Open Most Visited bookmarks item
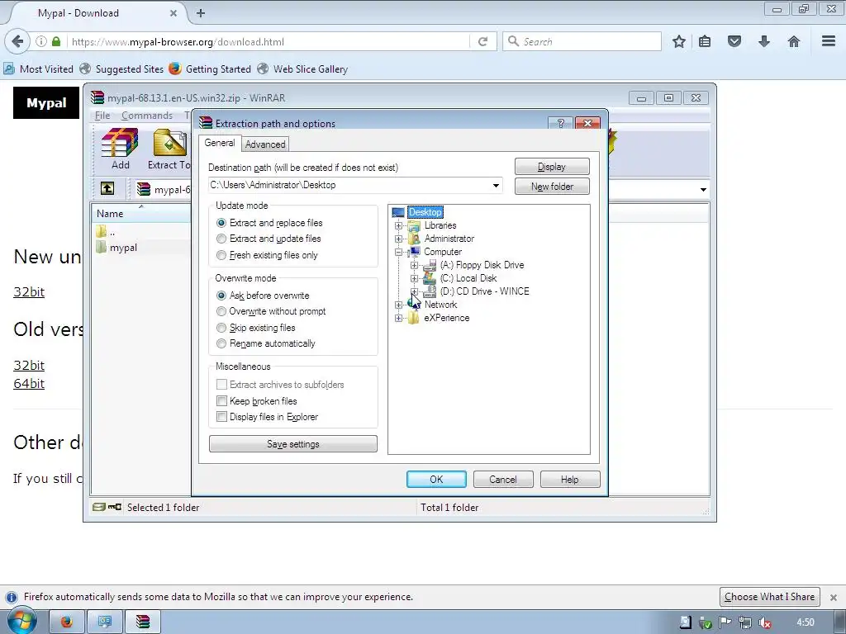 (x=39, y=69)
